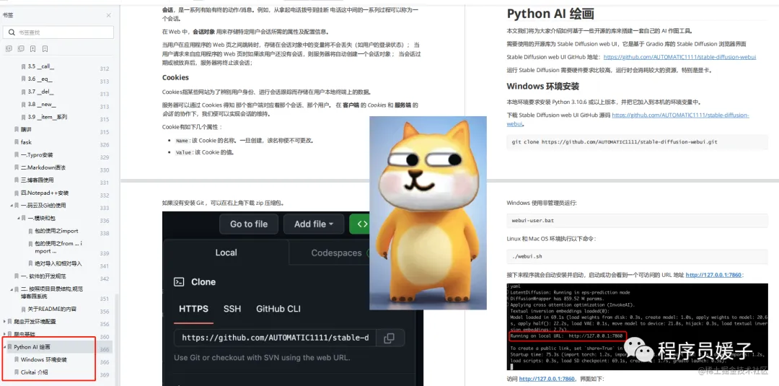Jump to the Windows 环境安装 bookmark
Image resolution: width=779 pixels, height=386 pixels.
click(x=44, y=359)
